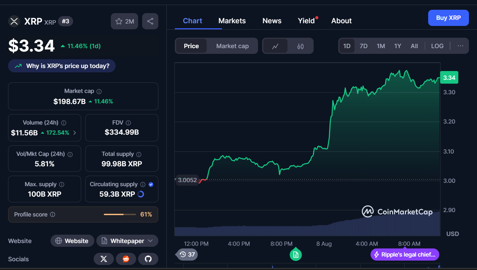The height and width of the screenshot is (270, 477).
Task: Set chart range to 1M
Action: tap(381, 46)
